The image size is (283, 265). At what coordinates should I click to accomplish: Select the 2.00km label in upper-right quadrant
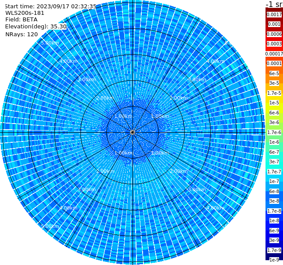[178, 98]
